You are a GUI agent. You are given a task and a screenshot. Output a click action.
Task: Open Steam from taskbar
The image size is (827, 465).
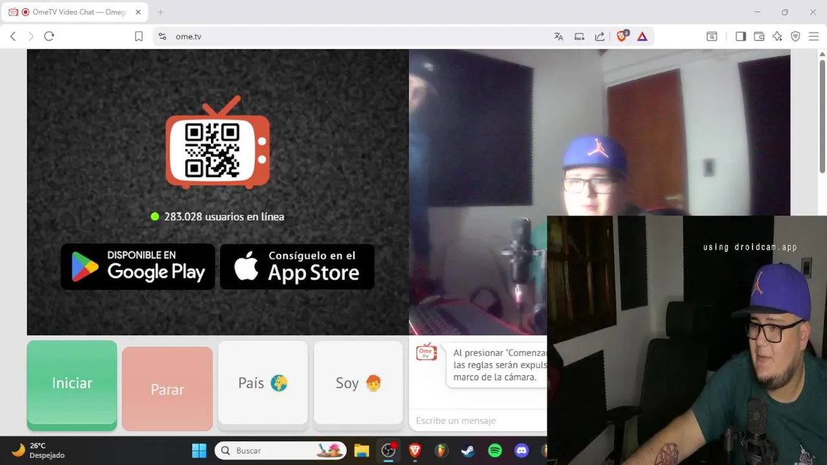click(468, 450)
